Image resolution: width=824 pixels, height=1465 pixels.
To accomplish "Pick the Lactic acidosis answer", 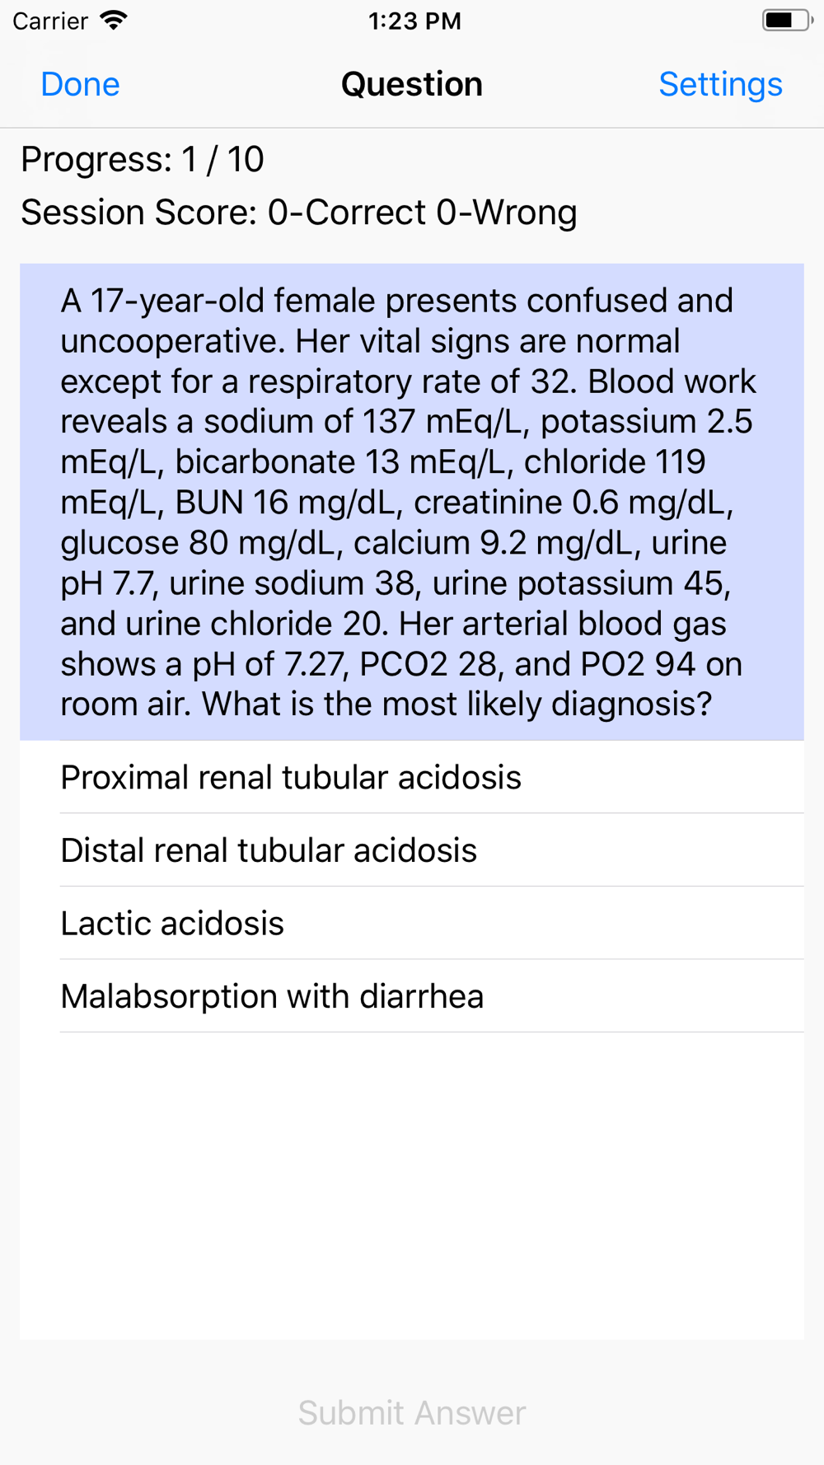I will 172,924.
